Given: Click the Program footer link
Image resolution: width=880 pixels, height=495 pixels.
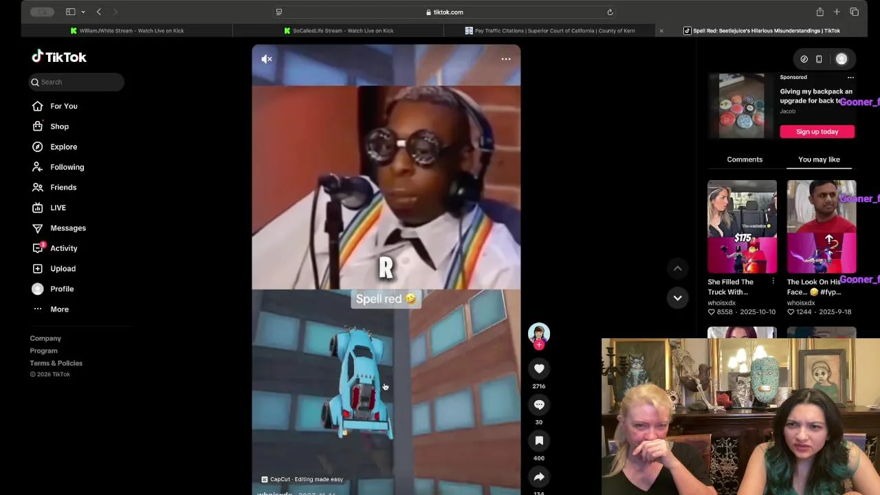Looking at the screenshot, I should tap(43, 351).
